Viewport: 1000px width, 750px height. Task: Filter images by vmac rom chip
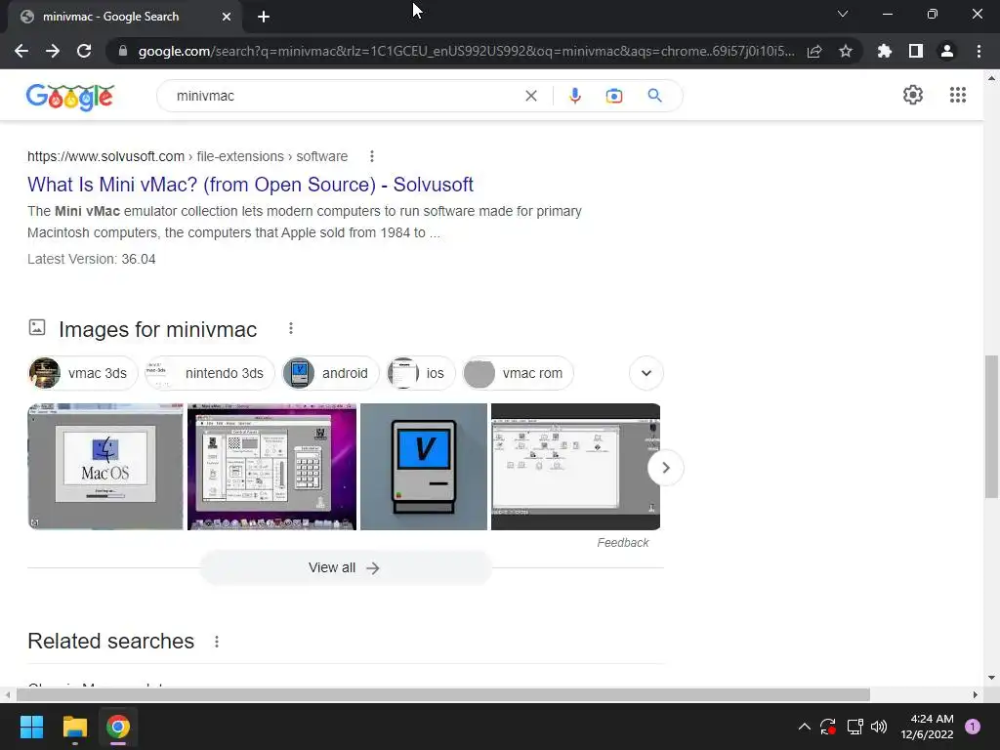pyautogui.click(x=518, y=373)
